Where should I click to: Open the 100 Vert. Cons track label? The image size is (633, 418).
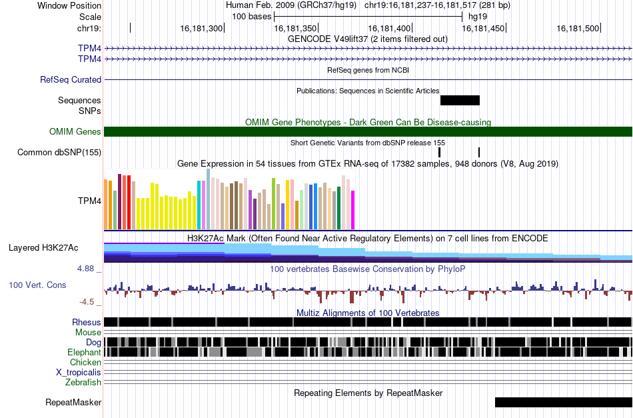tap(37, 285)
